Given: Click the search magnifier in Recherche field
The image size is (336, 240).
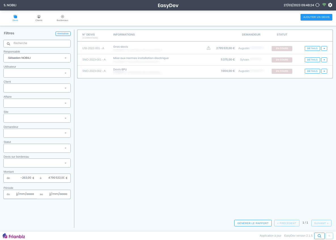Looking at the screenshot, I should point(9,44).
